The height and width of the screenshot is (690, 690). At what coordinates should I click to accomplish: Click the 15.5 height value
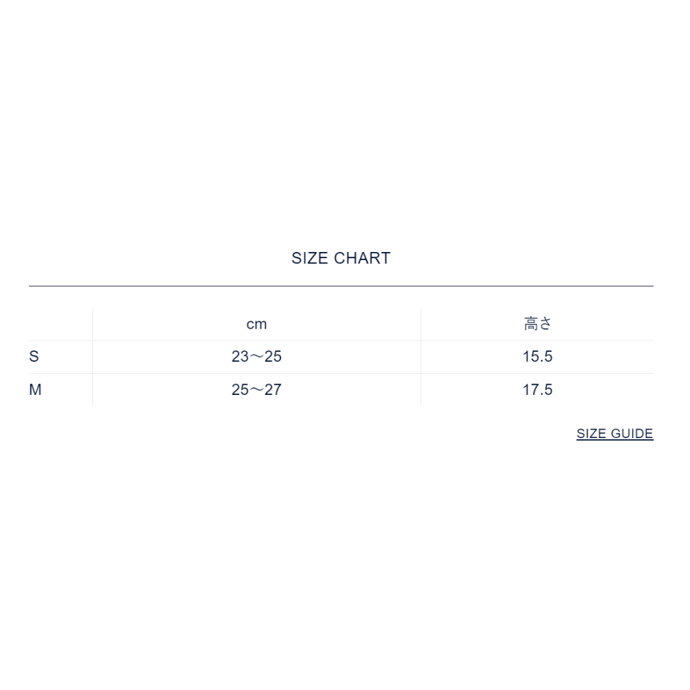coord(537,356)
